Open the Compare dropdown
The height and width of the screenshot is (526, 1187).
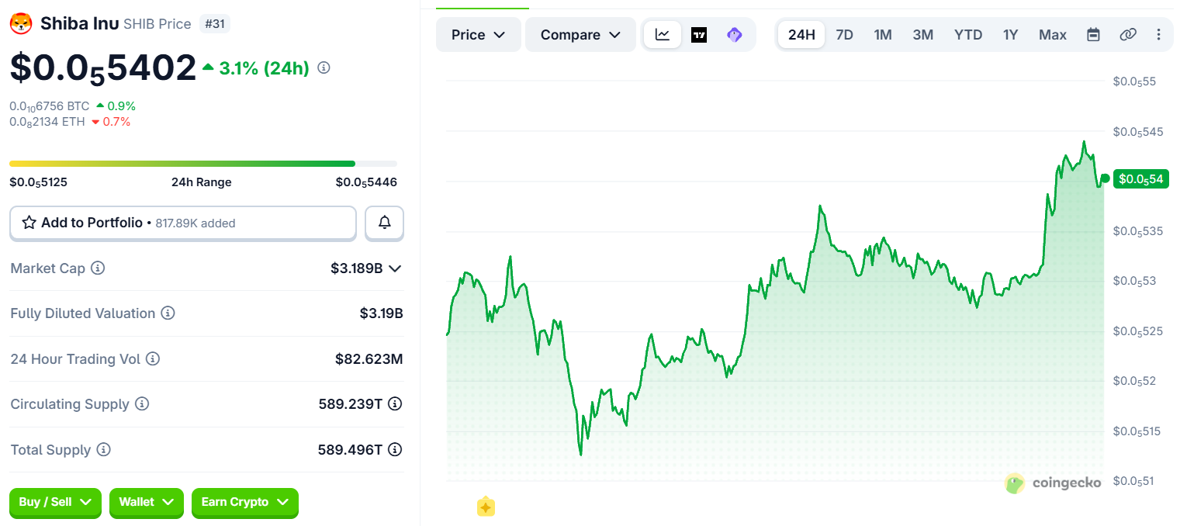click(581, 35)
